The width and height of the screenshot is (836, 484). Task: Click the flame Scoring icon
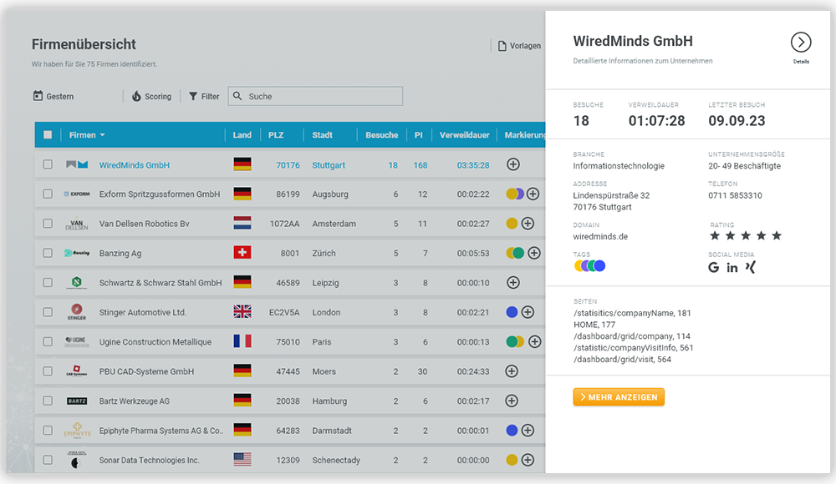click(136, 96)
